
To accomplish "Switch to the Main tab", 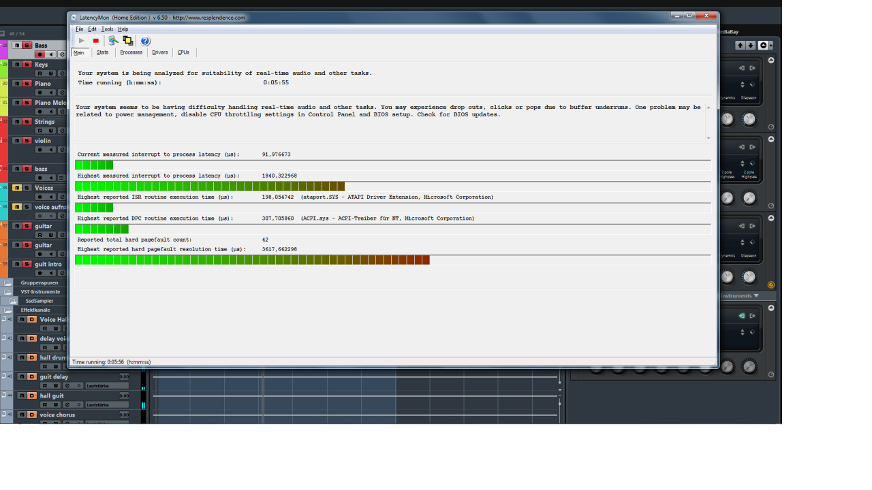I will (79, 52).
